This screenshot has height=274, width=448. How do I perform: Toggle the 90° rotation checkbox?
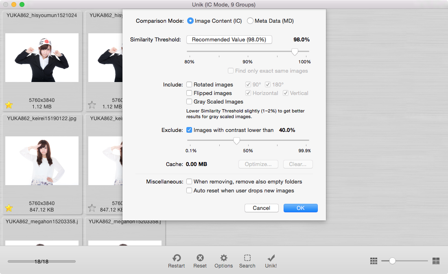pos(248,84)
